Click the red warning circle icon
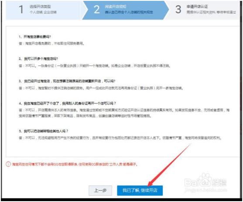 coord(8,164)
